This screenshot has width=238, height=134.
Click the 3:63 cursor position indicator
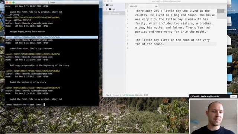point(146,95)
